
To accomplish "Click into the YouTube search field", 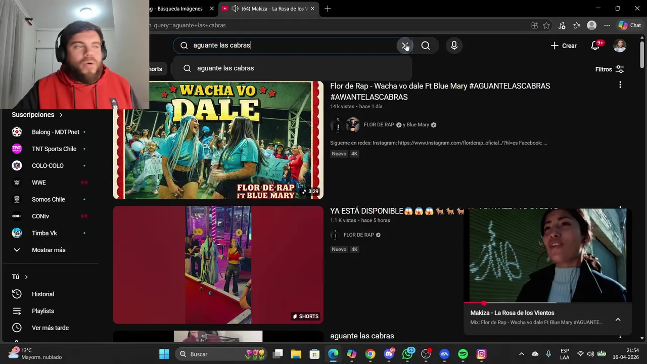I will click(293, 45).
